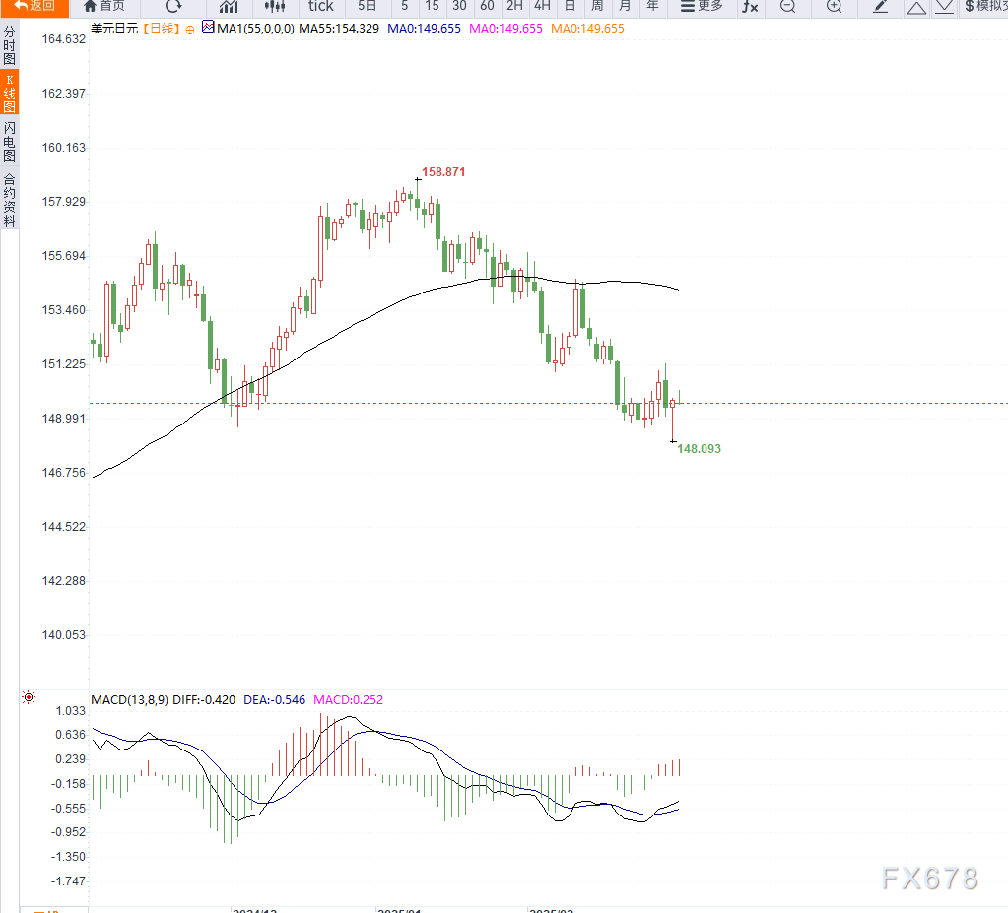Image resolution: width=1008 pixels, height=913 pixels.
Task: Click the MA55:154.329 value
Action: click(339, 29)
